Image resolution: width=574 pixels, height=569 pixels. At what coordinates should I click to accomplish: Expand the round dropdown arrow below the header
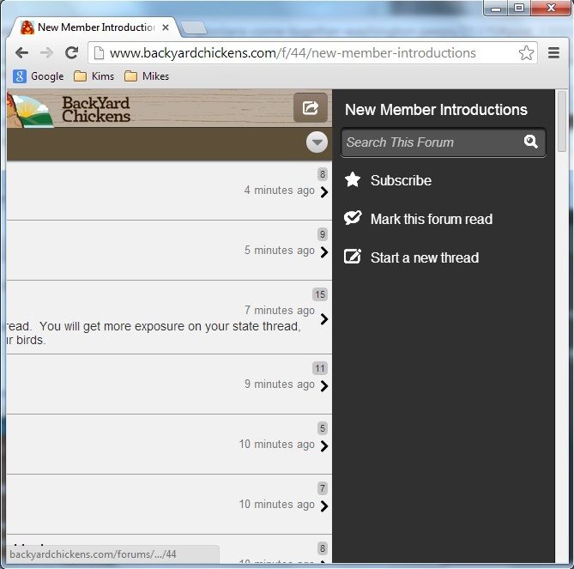coord(317,142)
